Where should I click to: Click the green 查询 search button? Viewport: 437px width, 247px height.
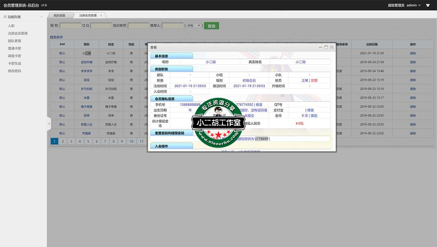click(211, 26)
